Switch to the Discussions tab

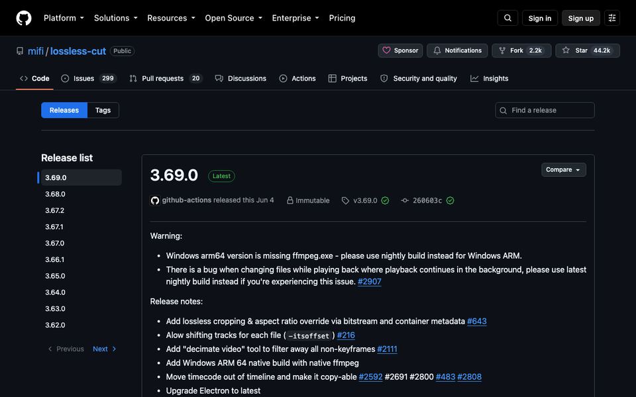240,79
